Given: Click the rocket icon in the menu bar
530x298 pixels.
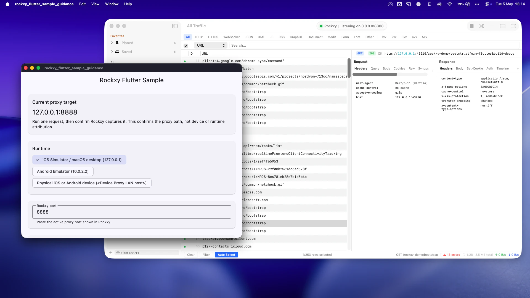Looking at the screenshot, I should (x=468, y=4).
